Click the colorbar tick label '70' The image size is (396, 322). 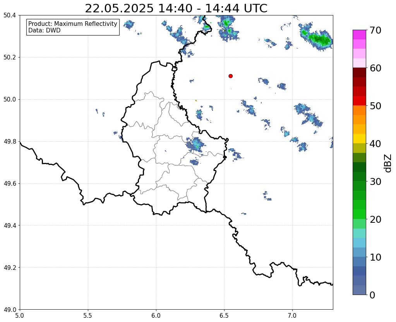(x=375, y=30)
